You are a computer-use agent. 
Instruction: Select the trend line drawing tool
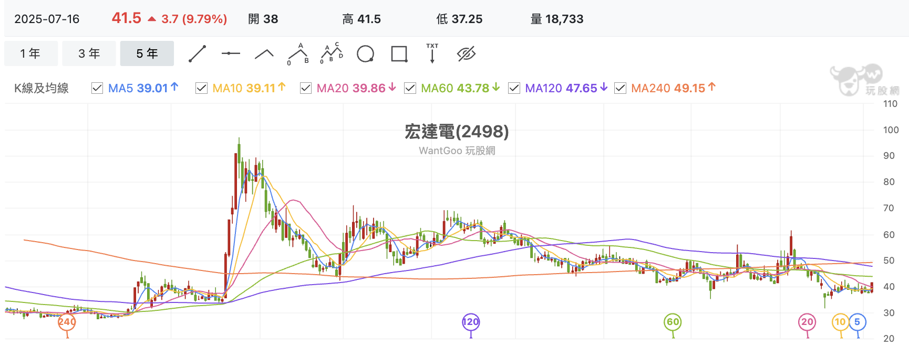[x=197, y=53]
